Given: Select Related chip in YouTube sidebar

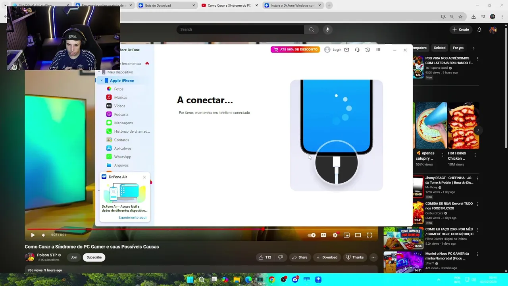Looking at the screenshot, I should pos(439,48).
